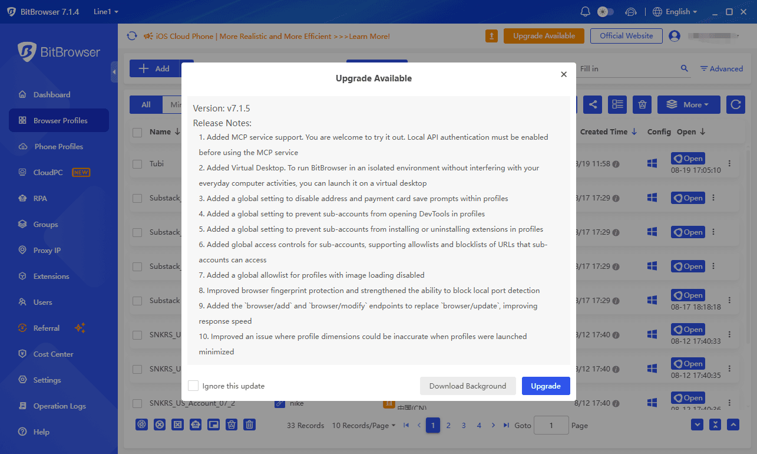Click Open button in Tubi row
Screen dimensions: 757x454
[x=688, y=159]
